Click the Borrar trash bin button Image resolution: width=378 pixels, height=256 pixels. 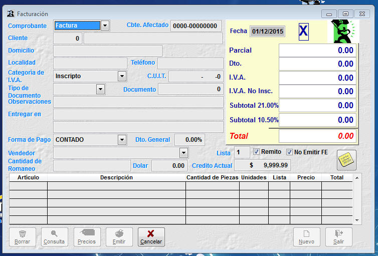point(23,236)
